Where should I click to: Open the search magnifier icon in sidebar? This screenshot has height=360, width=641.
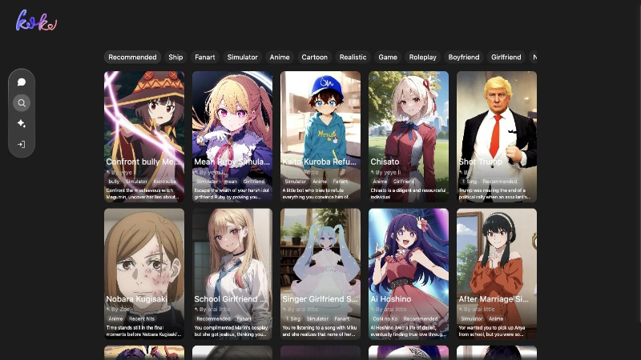coord(22,103)
